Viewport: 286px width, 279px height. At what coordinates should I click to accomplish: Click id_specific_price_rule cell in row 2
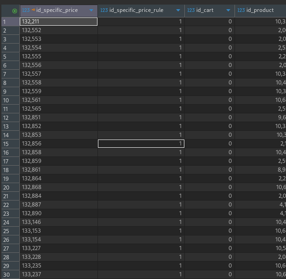[141, 30]
